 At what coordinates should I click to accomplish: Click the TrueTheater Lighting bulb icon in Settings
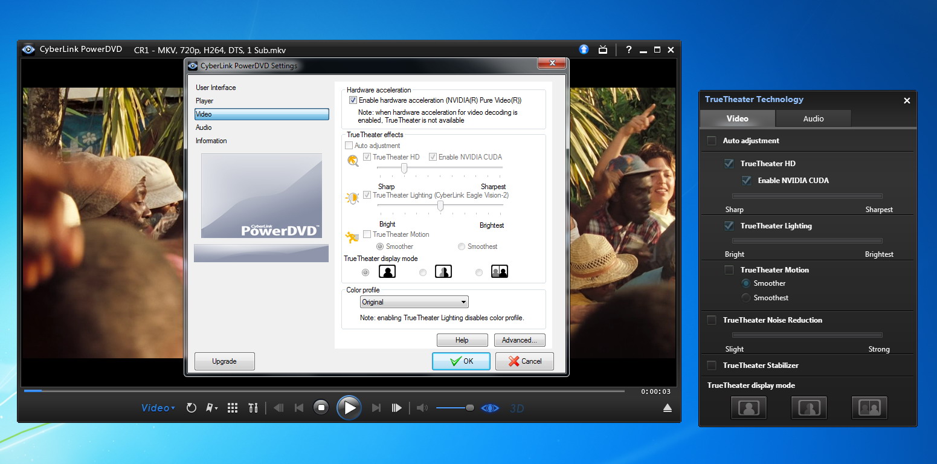pos(352,198)
